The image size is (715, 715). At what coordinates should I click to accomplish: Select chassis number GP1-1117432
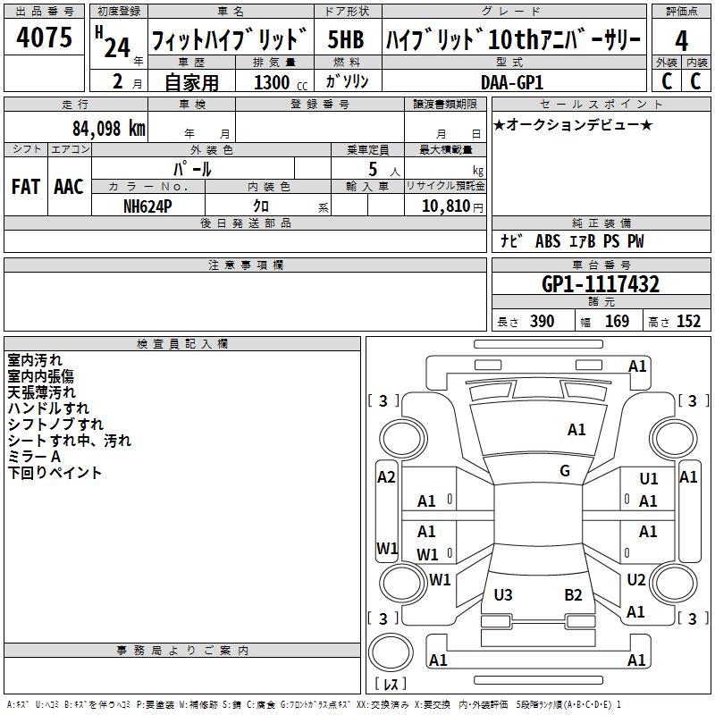600,284
